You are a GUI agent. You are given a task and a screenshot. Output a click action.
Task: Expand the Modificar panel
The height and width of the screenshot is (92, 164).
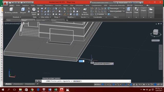pos(71,17)
